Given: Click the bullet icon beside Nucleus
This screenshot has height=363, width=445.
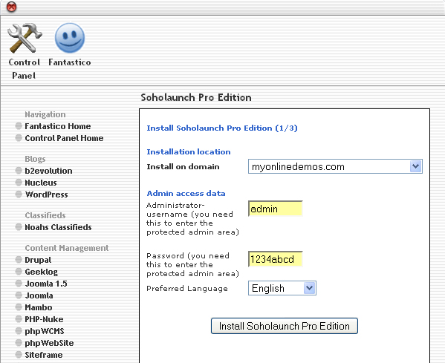Looking at the screenshot, I should 19,183.
